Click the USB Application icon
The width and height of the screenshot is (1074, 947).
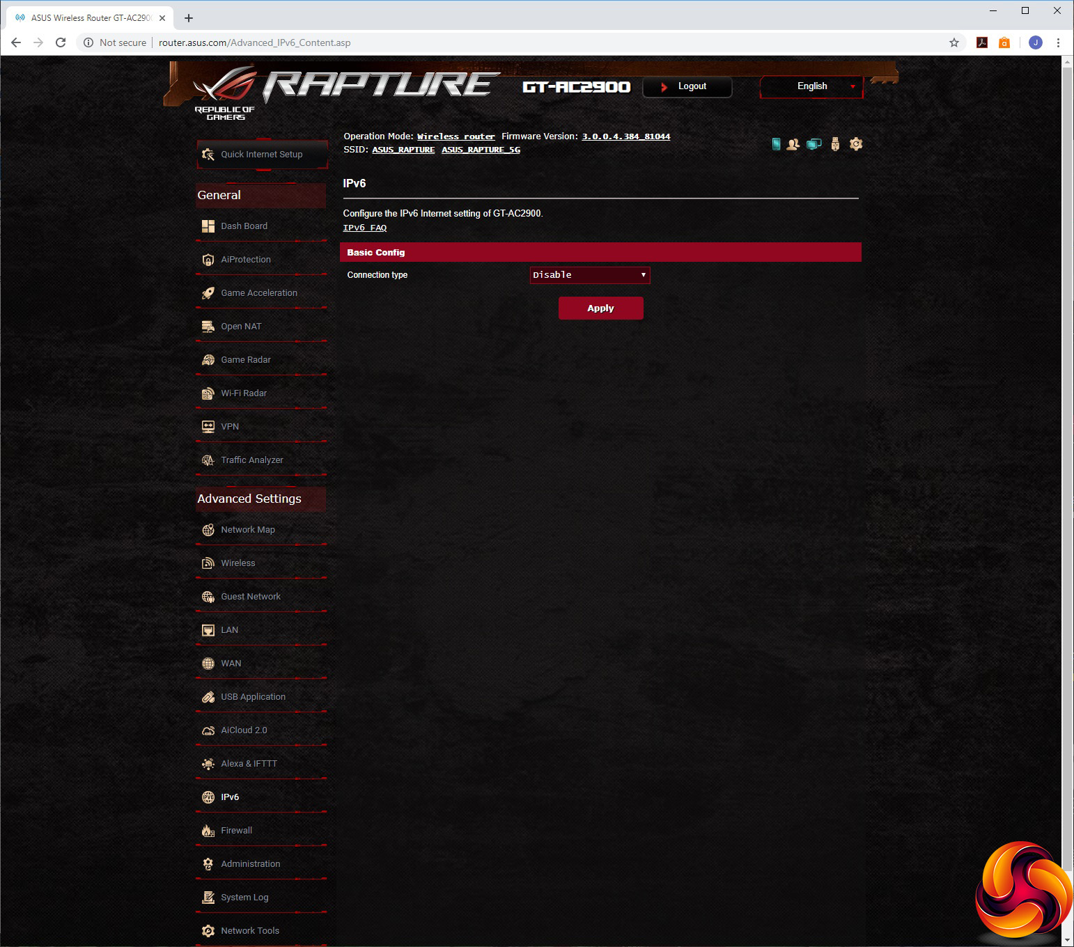tap(208, 697)
